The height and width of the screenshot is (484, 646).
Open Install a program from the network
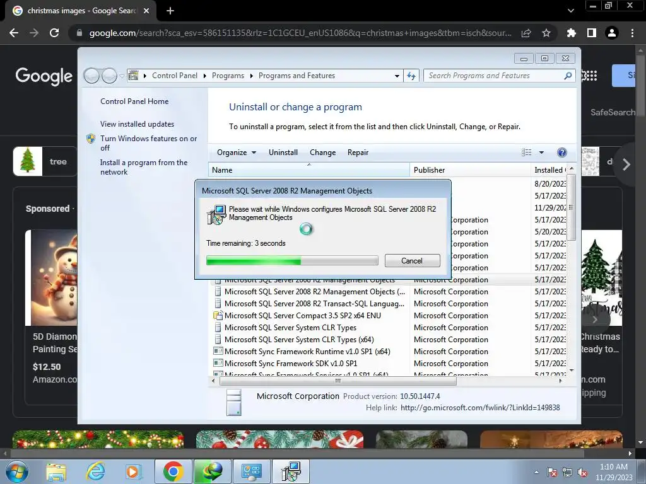coord(143,167)
